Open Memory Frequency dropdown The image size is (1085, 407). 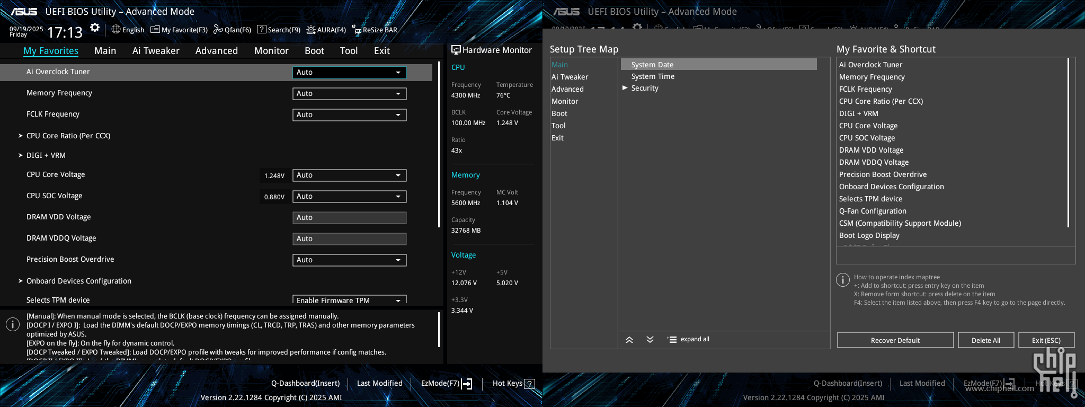pos(350,94)
